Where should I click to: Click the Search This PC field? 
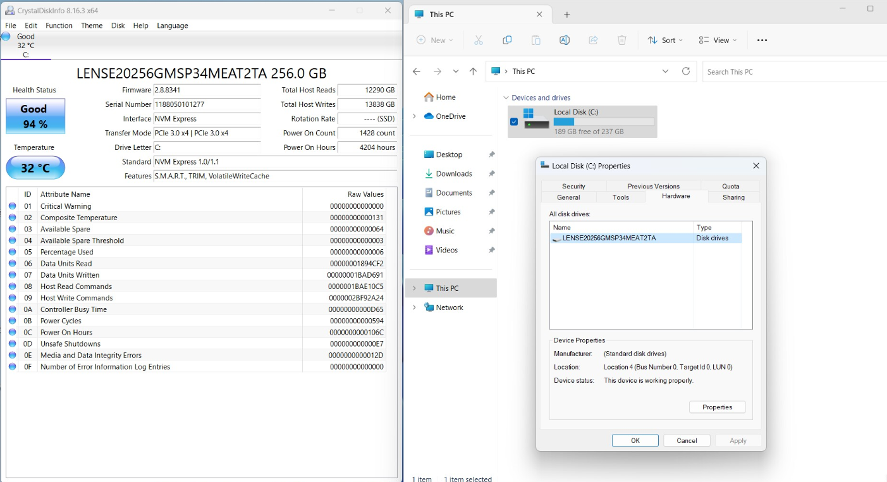click(794, 71)
